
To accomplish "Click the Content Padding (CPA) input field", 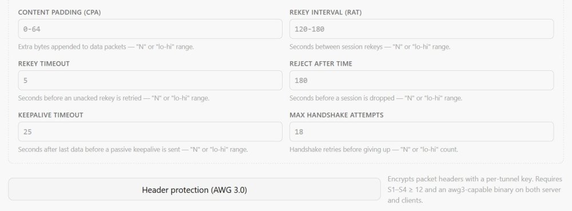I will 150,29.
